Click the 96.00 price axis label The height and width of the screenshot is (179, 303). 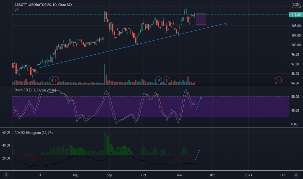click(x=296, y=54)
